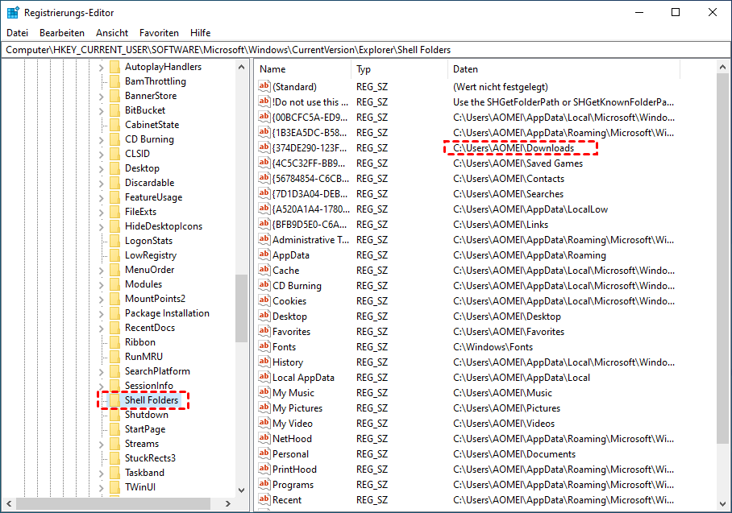
Task: Expand the MenuOrder key
Action: point(101,271)
